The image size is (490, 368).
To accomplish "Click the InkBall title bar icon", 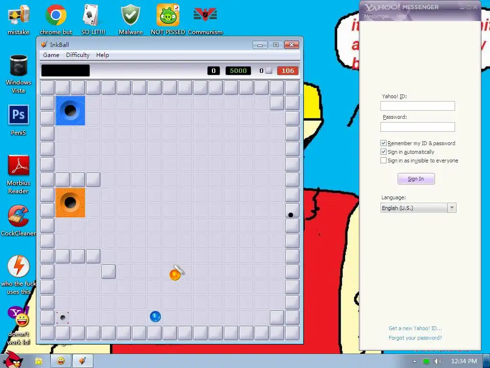I will [x=45, y=45].
